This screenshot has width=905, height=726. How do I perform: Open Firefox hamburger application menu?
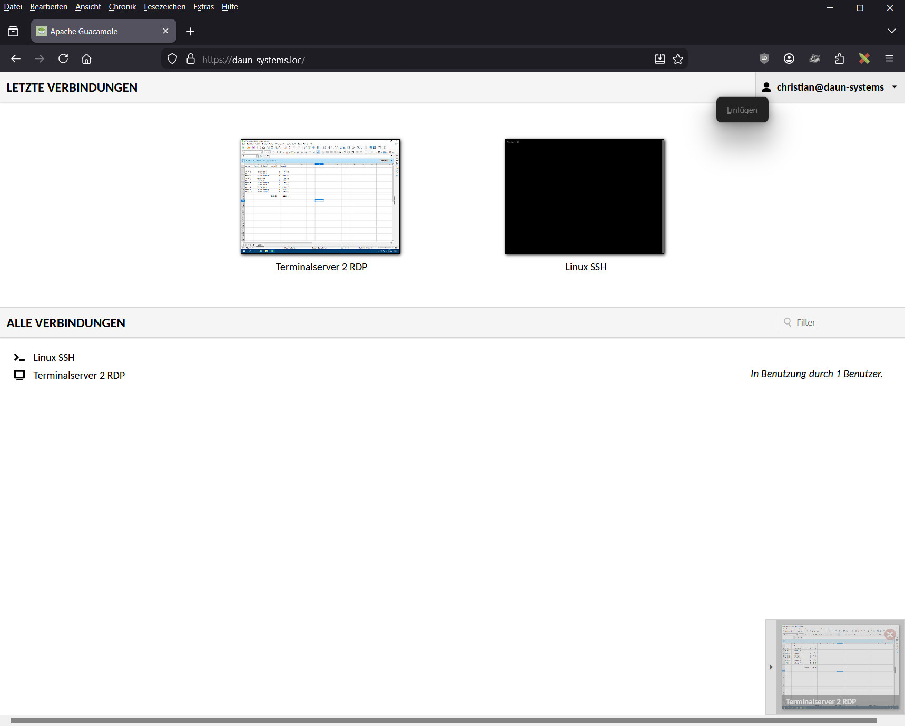click(889, 58)
